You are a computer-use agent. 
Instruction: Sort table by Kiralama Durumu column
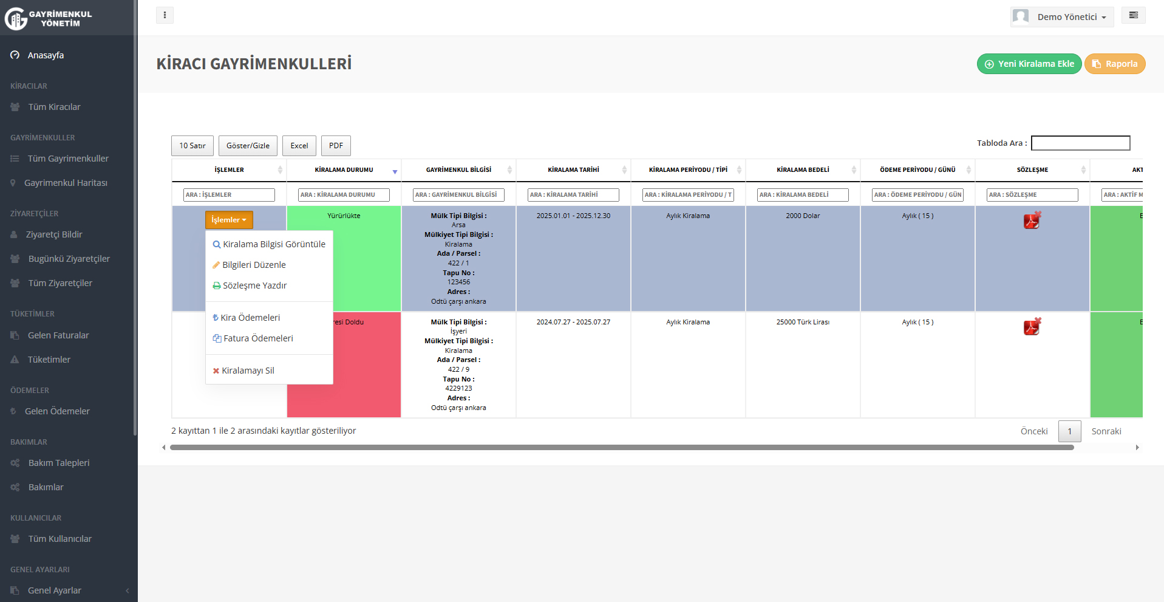pyautogui.click(x=344, y=170)
